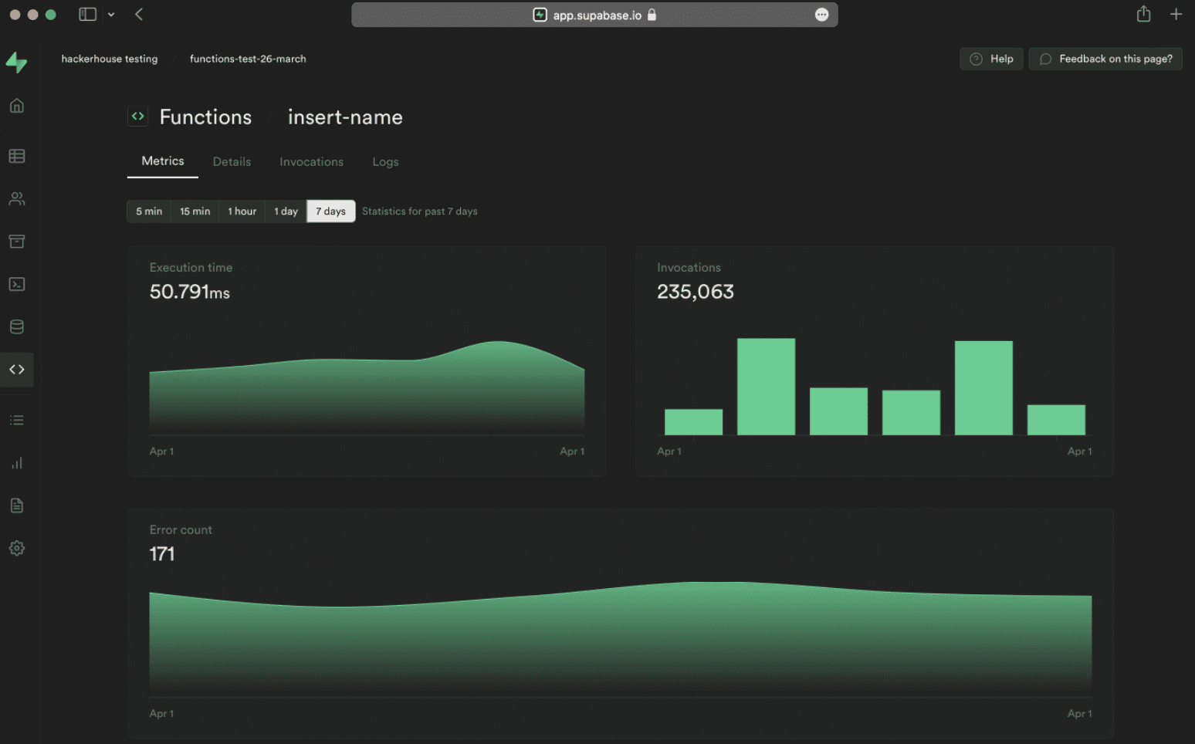The image size is (1195, 744).
Task: Select the 7 days interval
Action: pyautogui.click(x=330, y=211)
